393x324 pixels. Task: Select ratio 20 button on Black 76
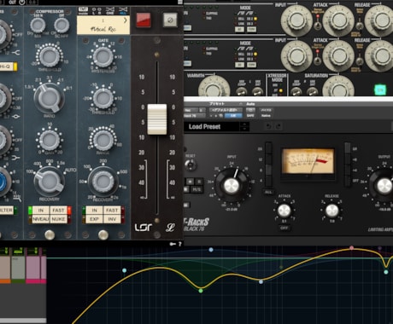pyautogui.click(x=268, y=148)
